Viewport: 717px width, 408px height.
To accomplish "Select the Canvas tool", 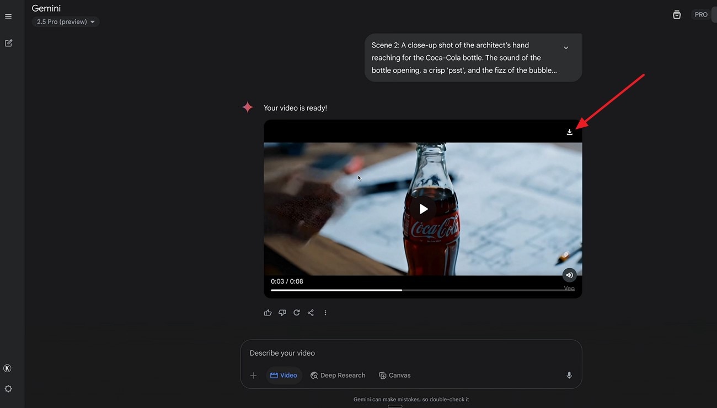I will 394,376.
